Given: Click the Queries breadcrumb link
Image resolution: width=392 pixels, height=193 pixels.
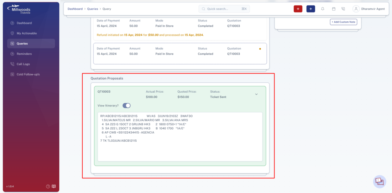Looking at the screenshot, I should [x=93, y=9].
